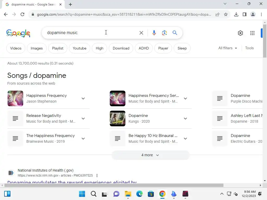Click Happiness Frequency album thumbnail
Image resolution: width=267 pixels, height=200 pixels.
coord(15,98)
